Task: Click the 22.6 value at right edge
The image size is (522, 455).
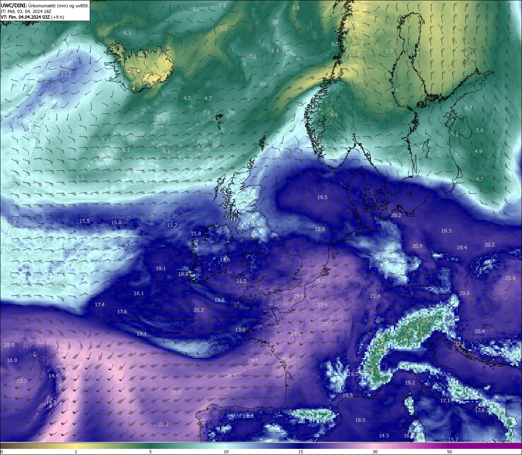Action: point(510,278)
